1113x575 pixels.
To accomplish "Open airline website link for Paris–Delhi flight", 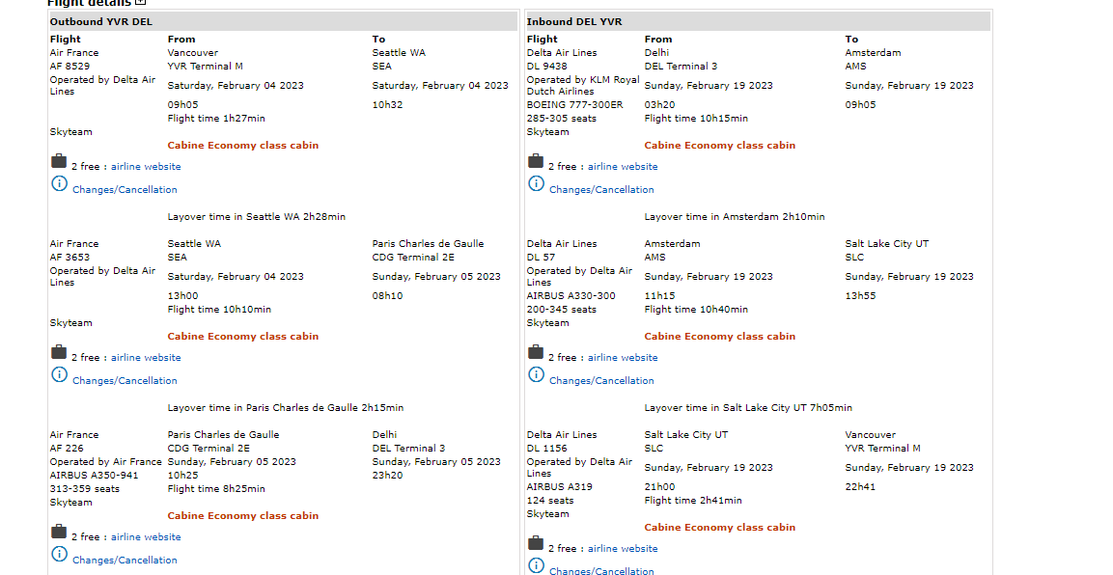I will pyautogui.click(x=146, y=537).
